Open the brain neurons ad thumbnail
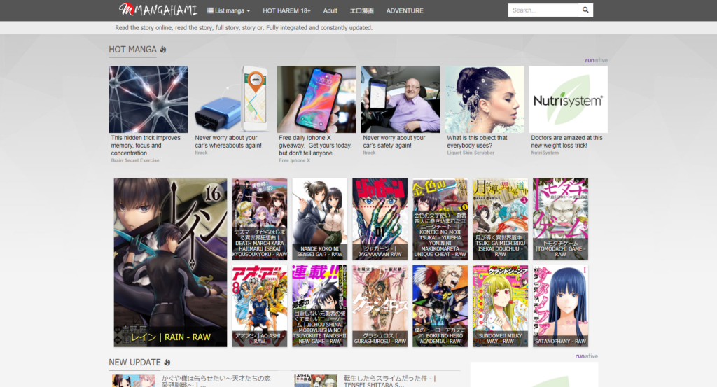 (148, 99)
